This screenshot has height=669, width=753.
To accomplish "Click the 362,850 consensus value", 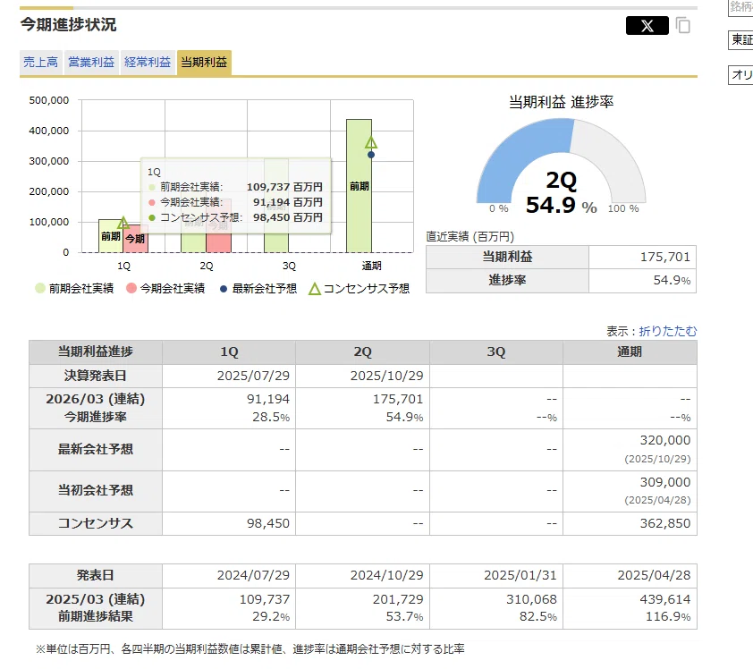I will (x=665, y=523).
